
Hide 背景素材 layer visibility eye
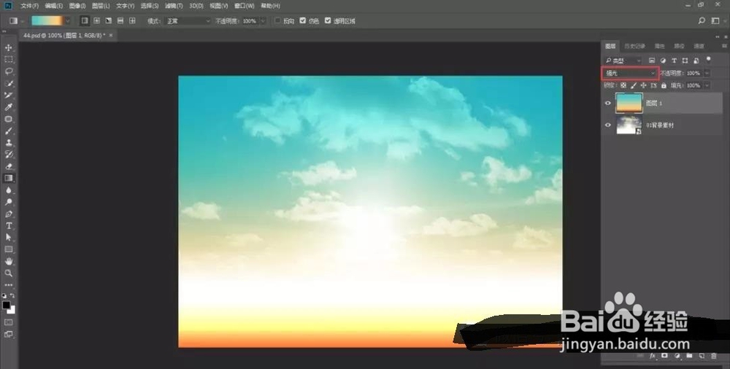607,125
